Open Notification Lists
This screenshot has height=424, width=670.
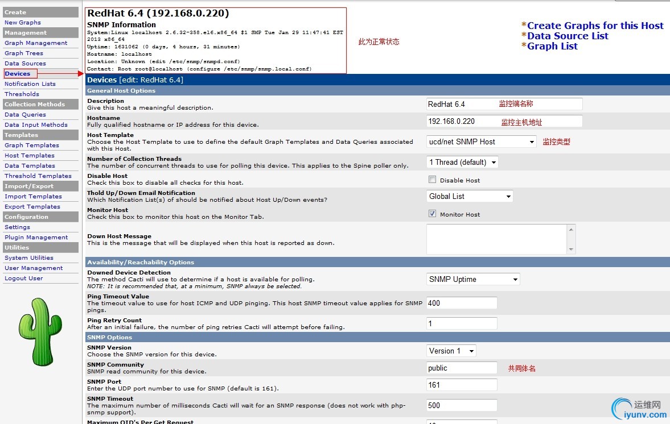click(x=30, y=84)
